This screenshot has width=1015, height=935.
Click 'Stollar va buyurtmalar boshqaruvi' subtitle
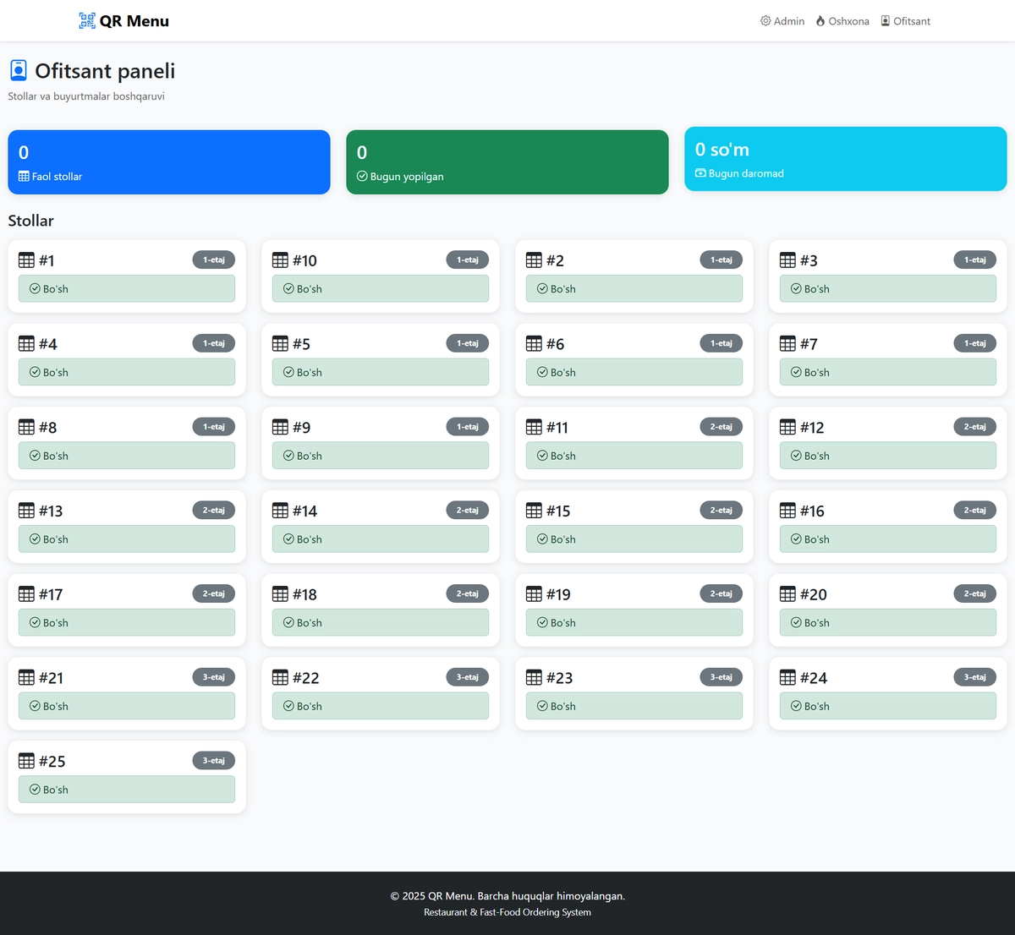tap(86, 96)
